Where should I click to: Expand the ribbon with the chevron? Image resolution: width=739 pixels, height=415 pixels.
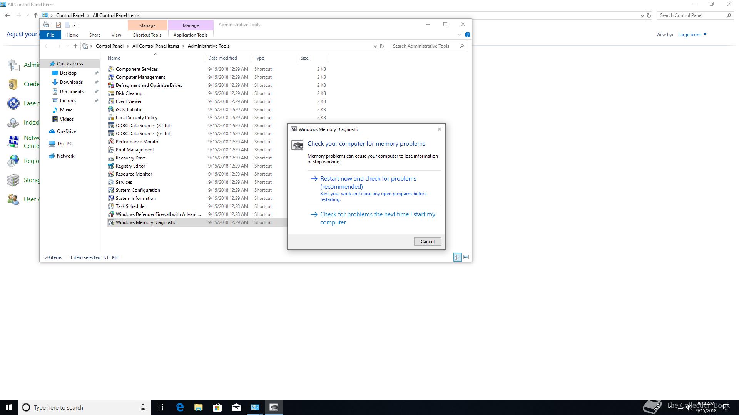coord(459,35)
